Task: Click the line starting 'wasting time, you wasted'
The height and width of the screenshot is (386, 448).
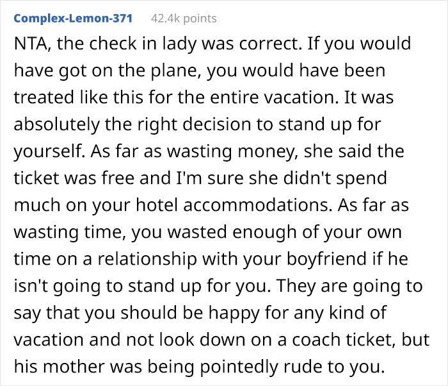Action: 208,232
